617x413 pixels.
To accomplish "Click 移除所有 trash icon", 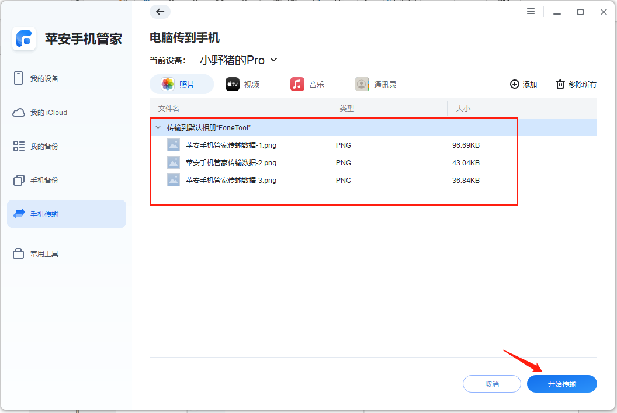I will (x=559, y=84).
